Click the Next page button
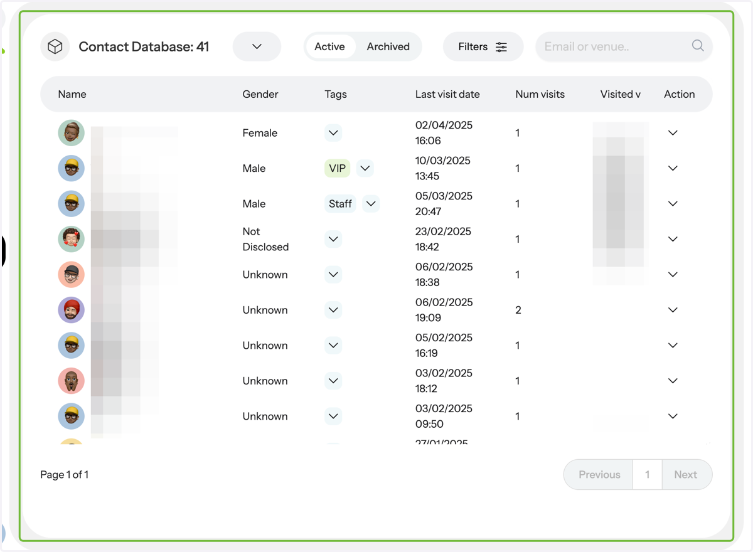The width and height of the screenshot is (753, 552). (686, 475)
